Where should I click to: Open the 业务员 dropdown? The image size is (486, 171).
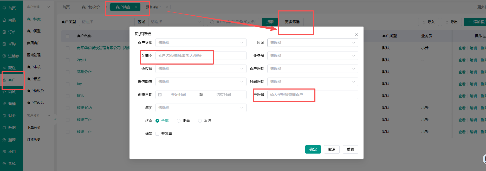(x=313, y=56)
